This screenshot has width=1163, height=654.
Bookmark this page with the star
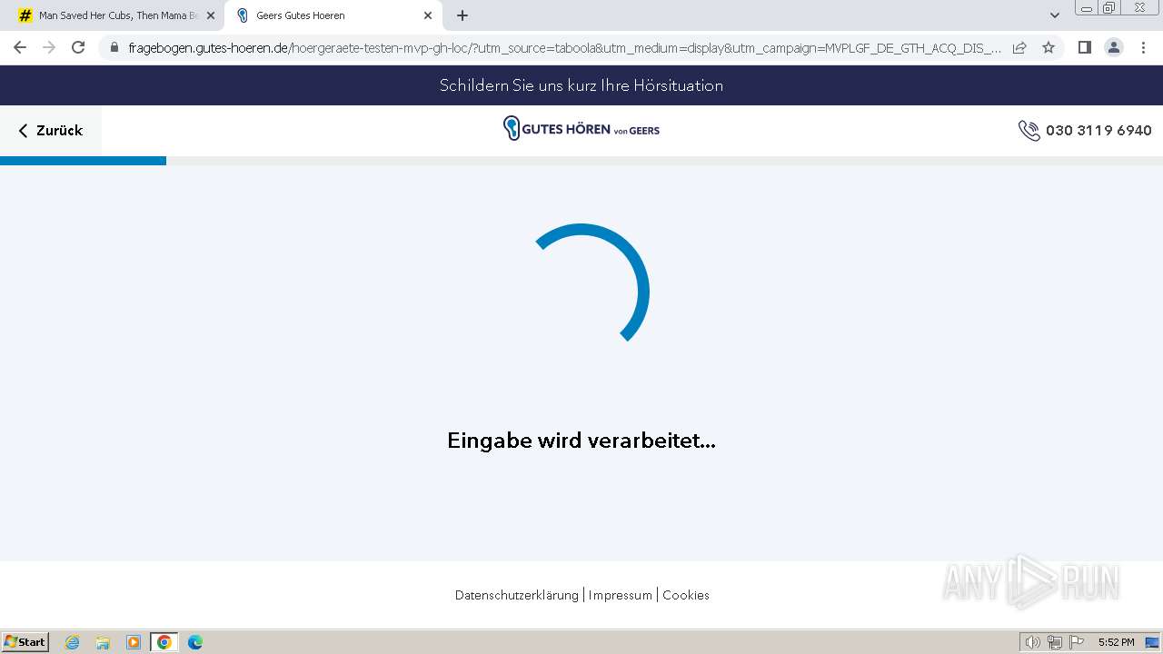coord(1049,47)
